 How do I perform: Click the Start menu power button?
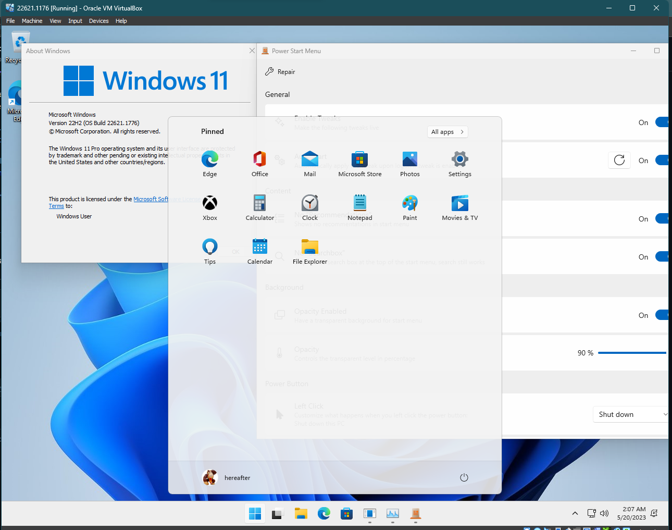(464, 477)
